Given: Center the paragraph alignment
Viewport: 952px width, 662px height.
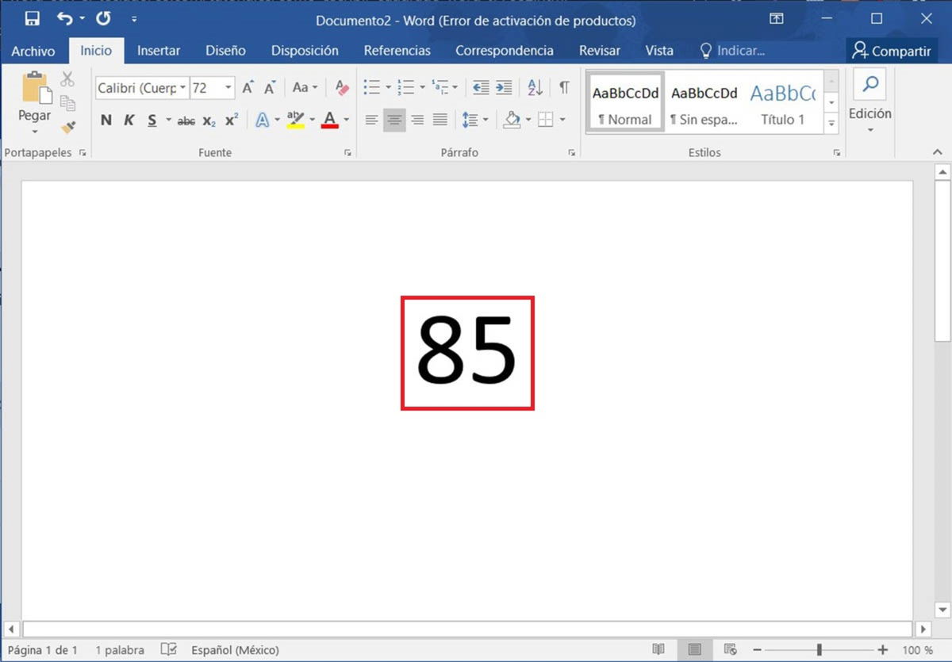Looking at the screenshot, I should coord(394,120).
